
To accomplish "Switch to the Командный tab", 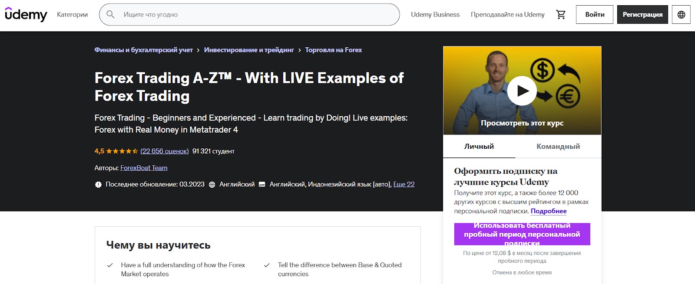I will (x=558, y=147).
